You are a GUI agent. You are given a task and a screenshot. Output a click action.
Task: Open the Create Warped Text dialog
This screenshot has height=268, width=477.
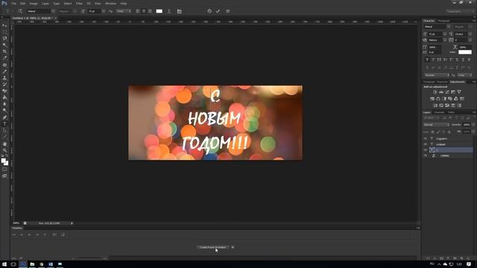(169, 11)
